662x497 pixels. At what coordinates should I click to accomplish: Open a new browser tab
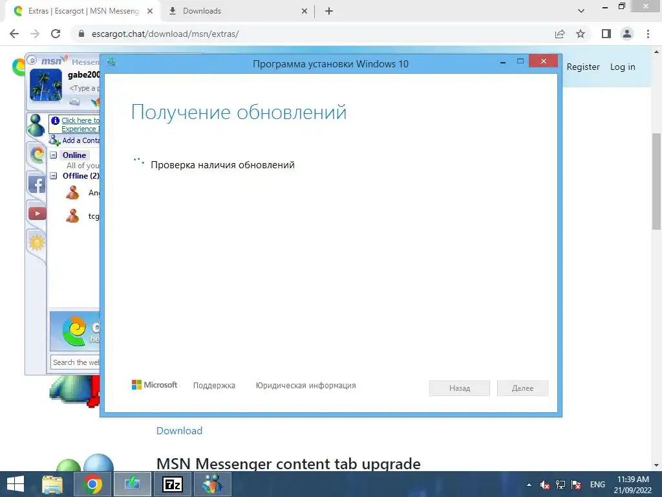click(x=329, y=11)
